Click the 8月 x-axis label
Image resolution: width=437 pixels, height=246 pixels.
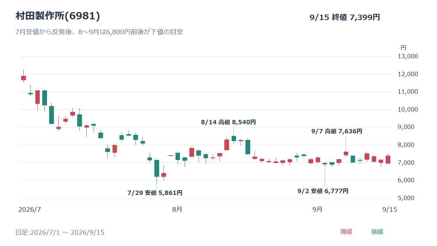pyautogui.click(x=177, y=209)
